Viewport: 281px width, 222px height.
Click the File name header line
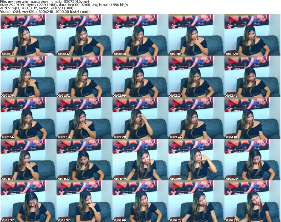45,2
